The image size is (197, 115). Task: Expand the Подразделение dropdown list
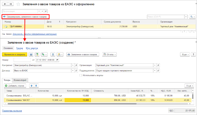(x=154, y=71)
